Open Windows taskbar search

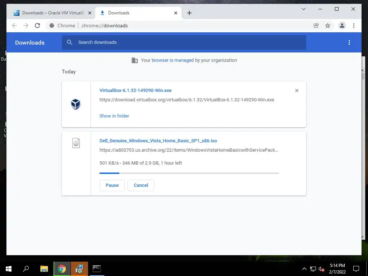tap(26, 269)
